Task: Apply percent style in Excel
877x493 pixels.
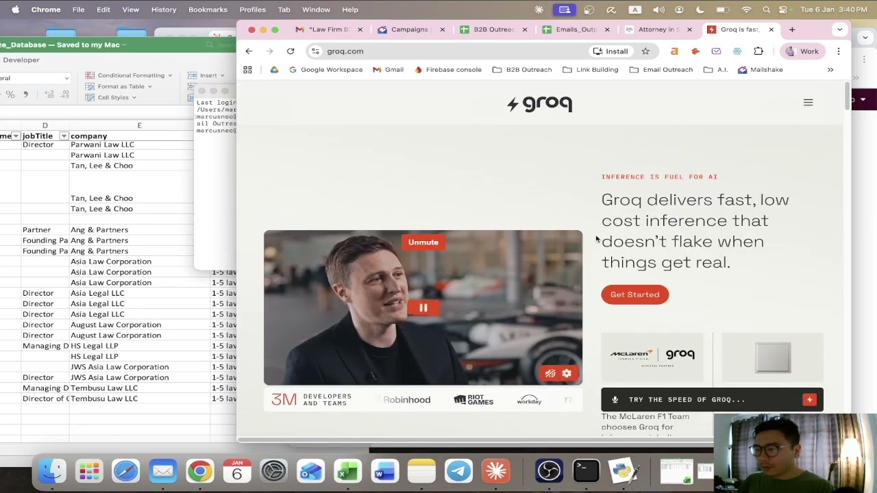Action: coord(10,94)
